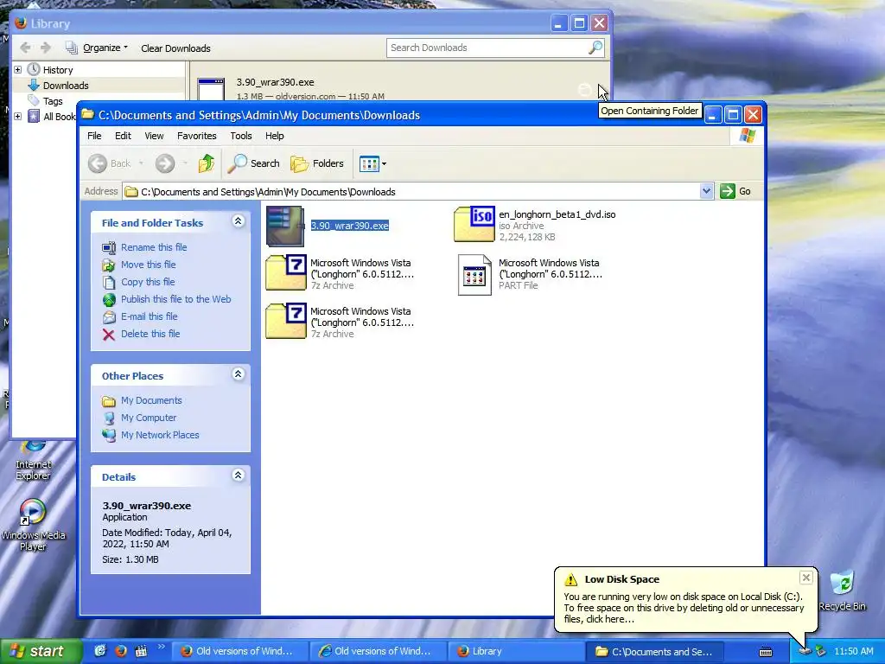Expand the quick launch chevron

161,647
